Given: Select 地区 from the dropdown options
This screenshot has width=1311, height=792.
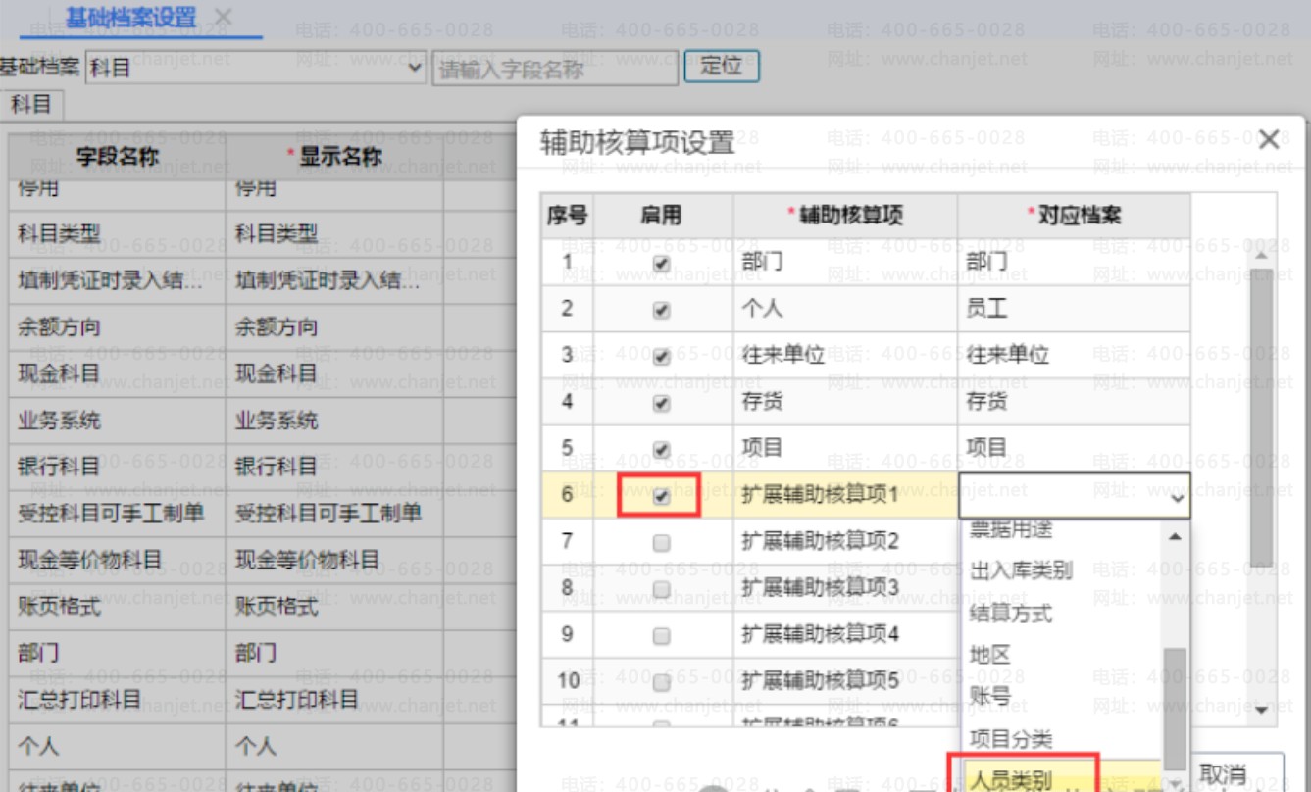Looking at the screenshot, I should [x=989, y=655].
